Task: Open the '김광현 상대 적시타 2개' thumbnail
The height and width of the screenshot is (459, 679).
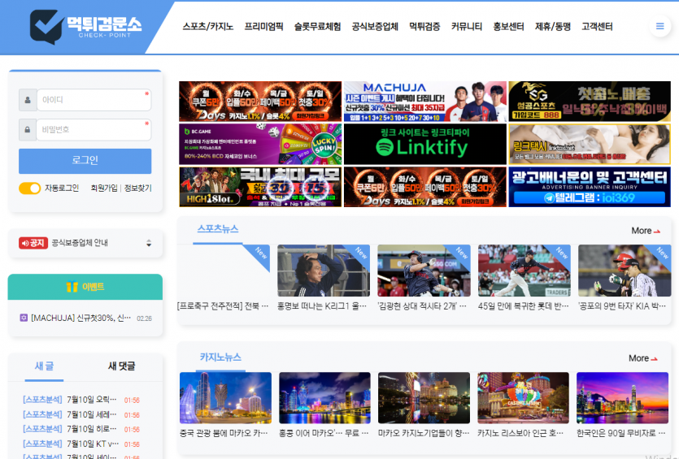Action: tap(424, 271)
